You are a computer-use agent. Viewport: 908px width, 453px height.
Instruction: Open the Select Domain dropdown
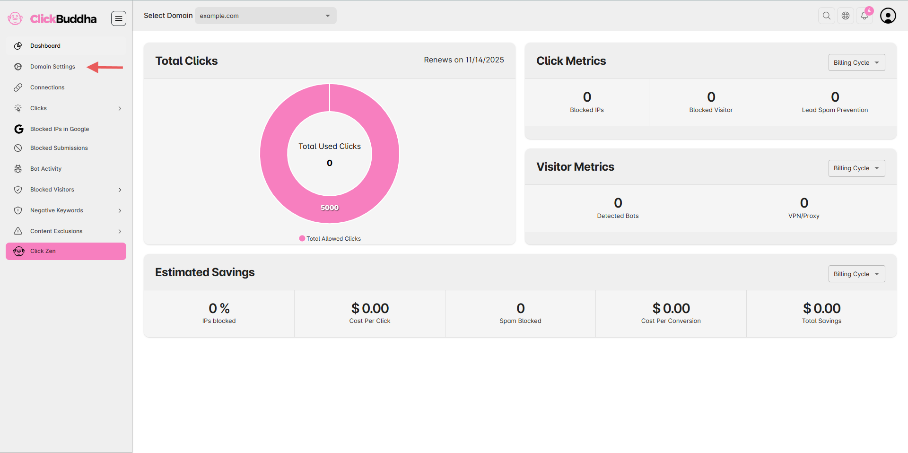tap(265, 16)
